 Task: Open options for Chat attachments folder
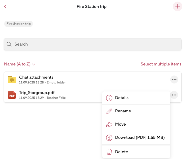pyautogui.click(x=174, y=79)
